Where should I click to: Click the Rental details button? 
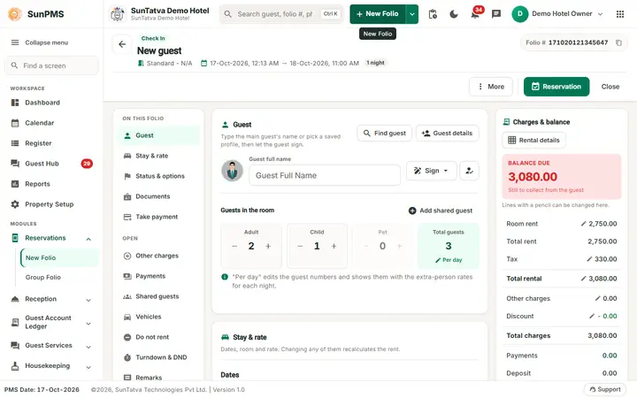533,140
